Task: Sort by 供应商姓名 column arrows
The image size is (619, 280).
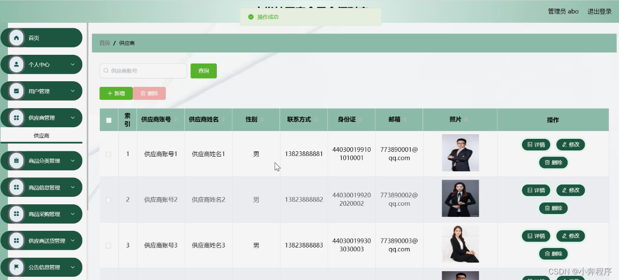Action: tap(223, 120)
